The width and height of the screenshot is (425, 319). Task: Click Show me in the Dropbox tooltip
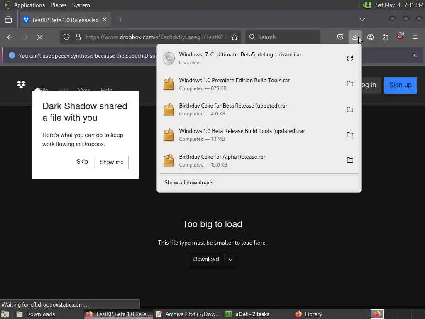[111, 162]
